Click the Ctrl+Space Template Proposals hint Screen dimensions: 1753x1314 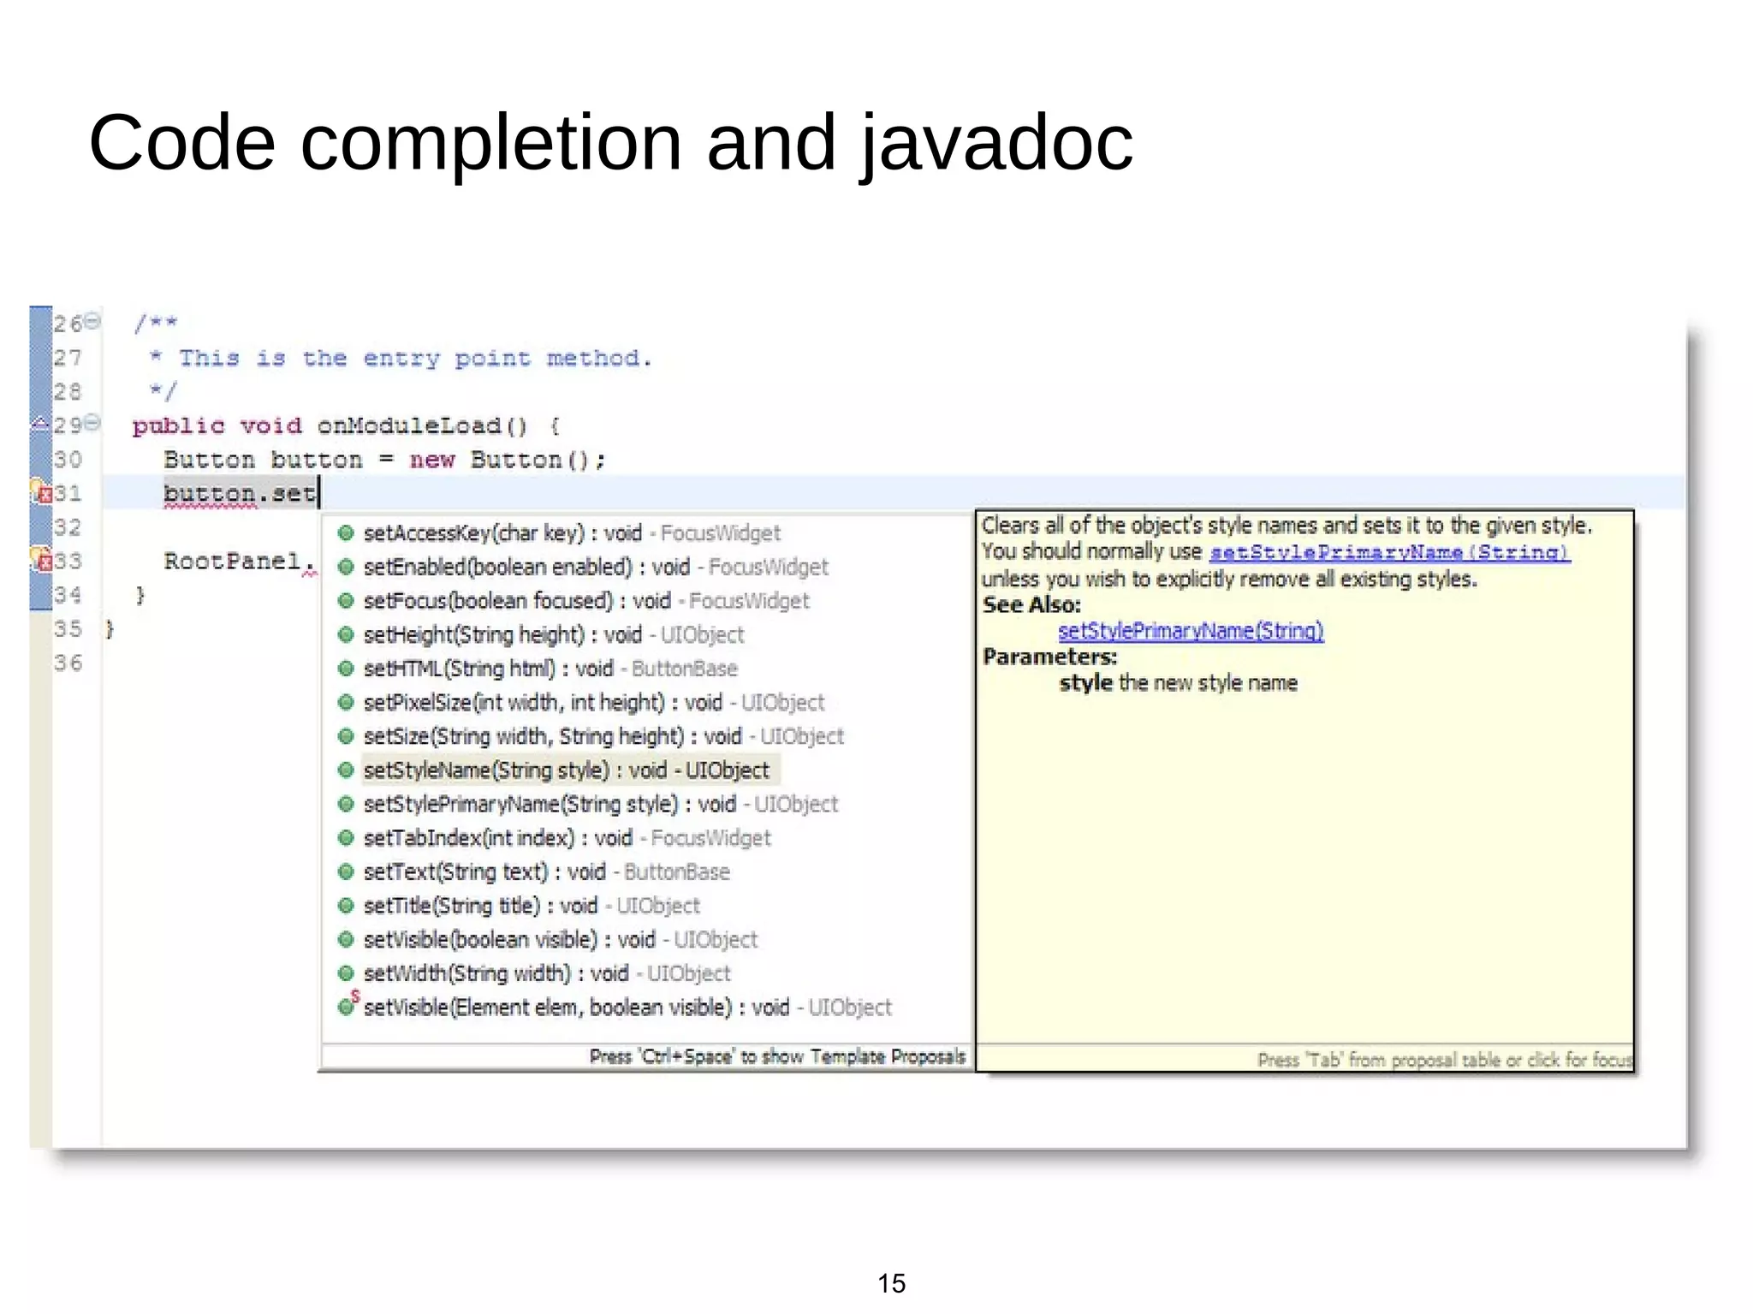(777, 1056)
